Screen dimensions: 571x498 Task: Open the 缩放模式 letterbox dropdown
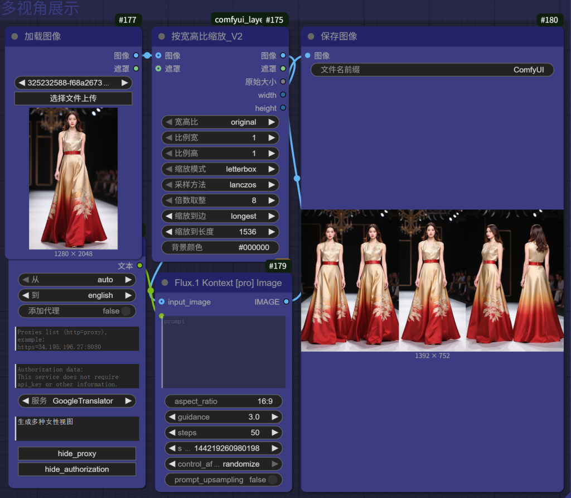click(x=220, y=169)
